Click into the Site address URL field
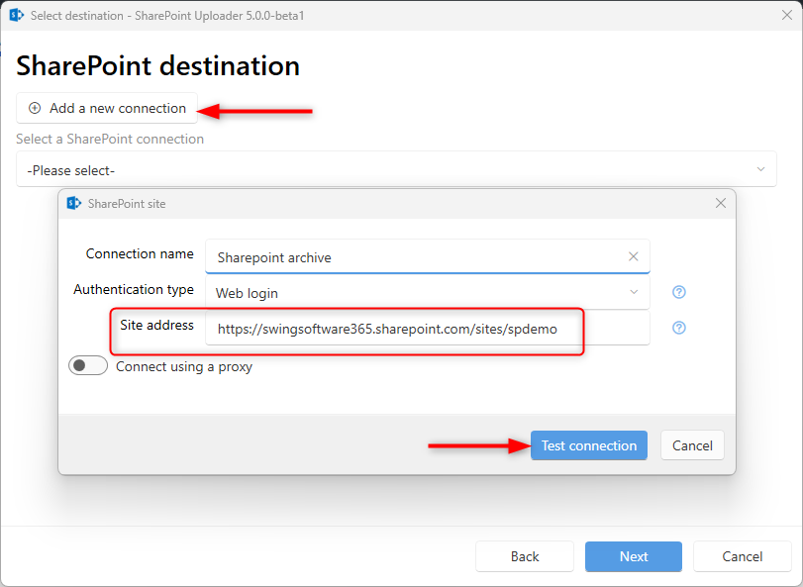This screenshot has width=803, height=587. tap(426, 329)
